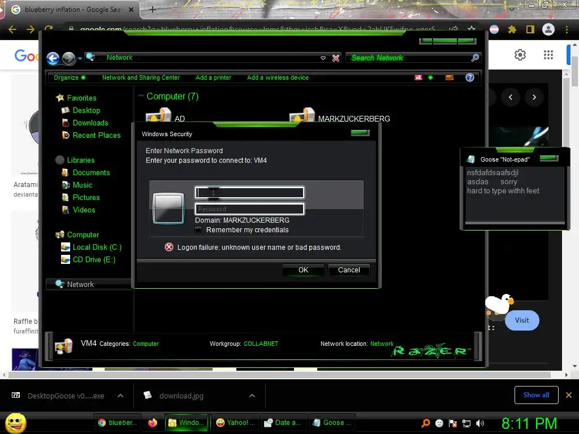Open the explorer recent locations history arrow
579x434 pixels.
point(80,58)
